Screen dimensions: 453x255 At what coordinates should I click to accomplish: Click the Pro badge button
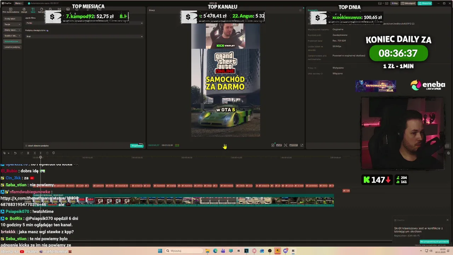pyautogui.click(x=395, y=3)
